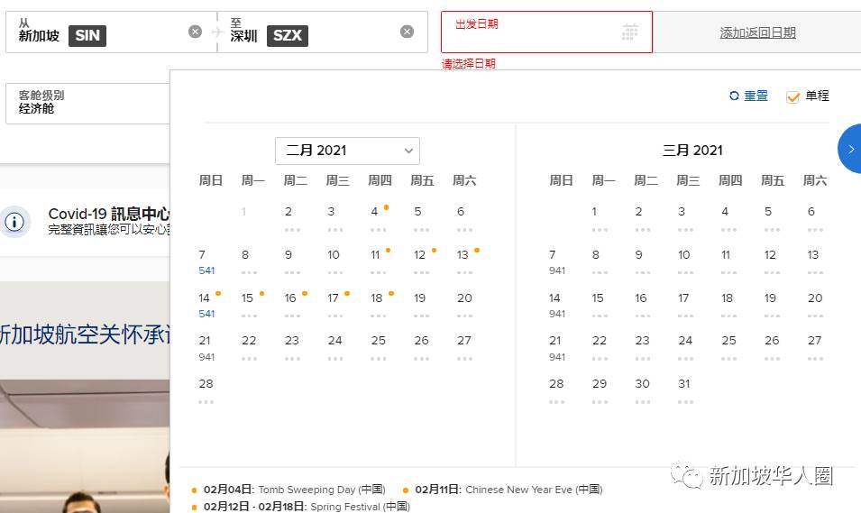Open the 二月 2021 month dropdown
The width and height of the screenshot is (861, 513).
tap(347, 151)
